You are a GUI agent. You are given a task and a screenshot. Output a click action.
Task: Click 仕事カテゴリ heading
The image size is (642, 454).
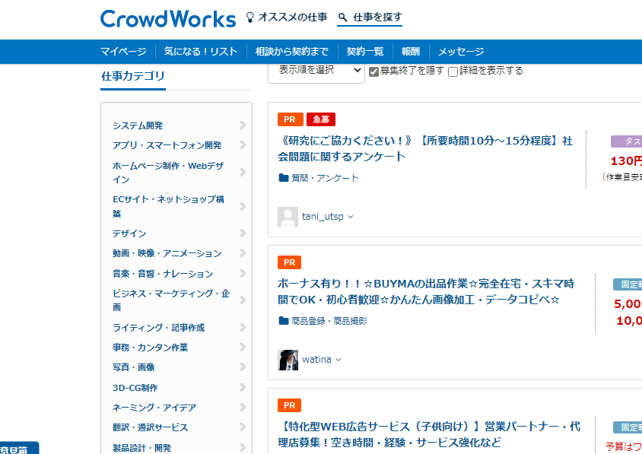point(133,76)
